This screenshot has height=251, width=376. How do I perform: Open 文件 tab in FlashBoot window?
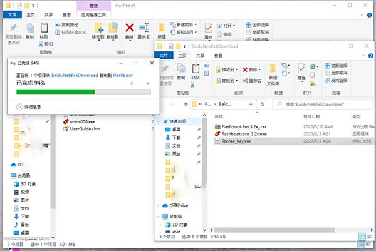coord(13,14)
